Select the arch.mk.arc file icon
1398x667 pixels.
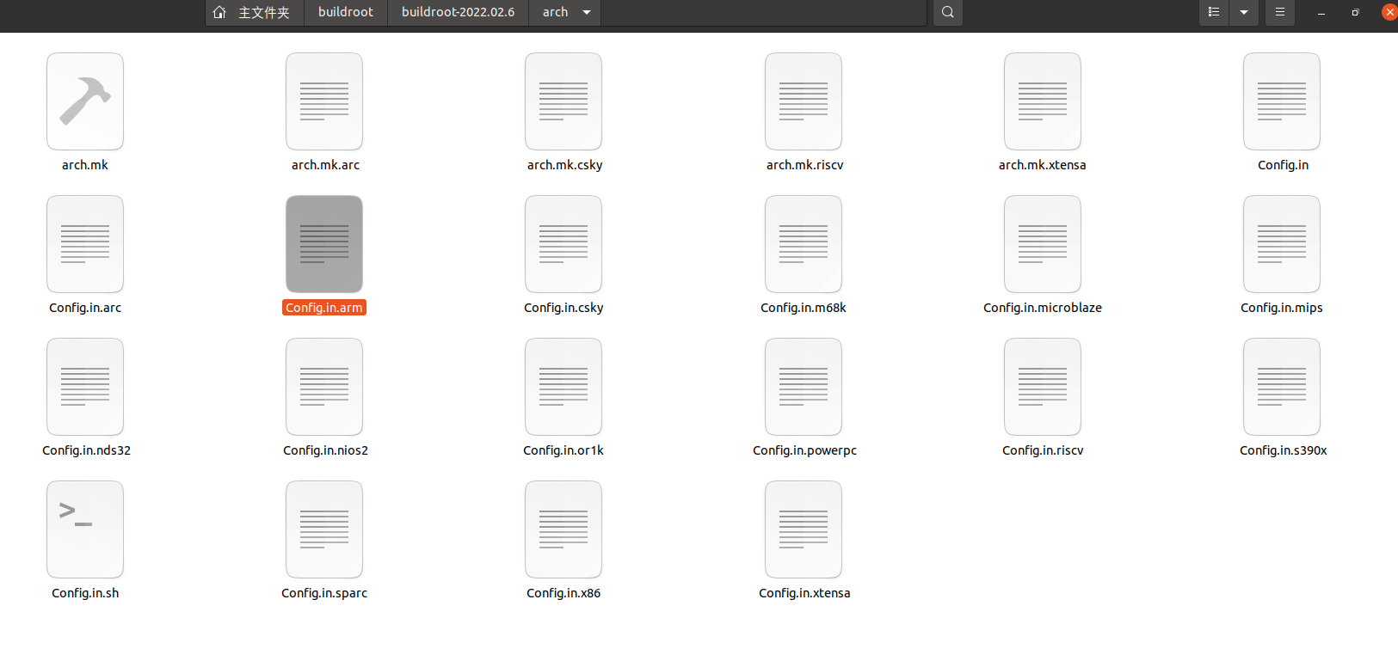pos(324,101)
